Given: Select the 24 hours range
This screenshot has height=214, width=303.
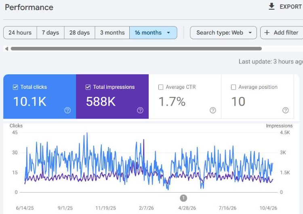Looking at the screenshot, I should coord(20,33).
